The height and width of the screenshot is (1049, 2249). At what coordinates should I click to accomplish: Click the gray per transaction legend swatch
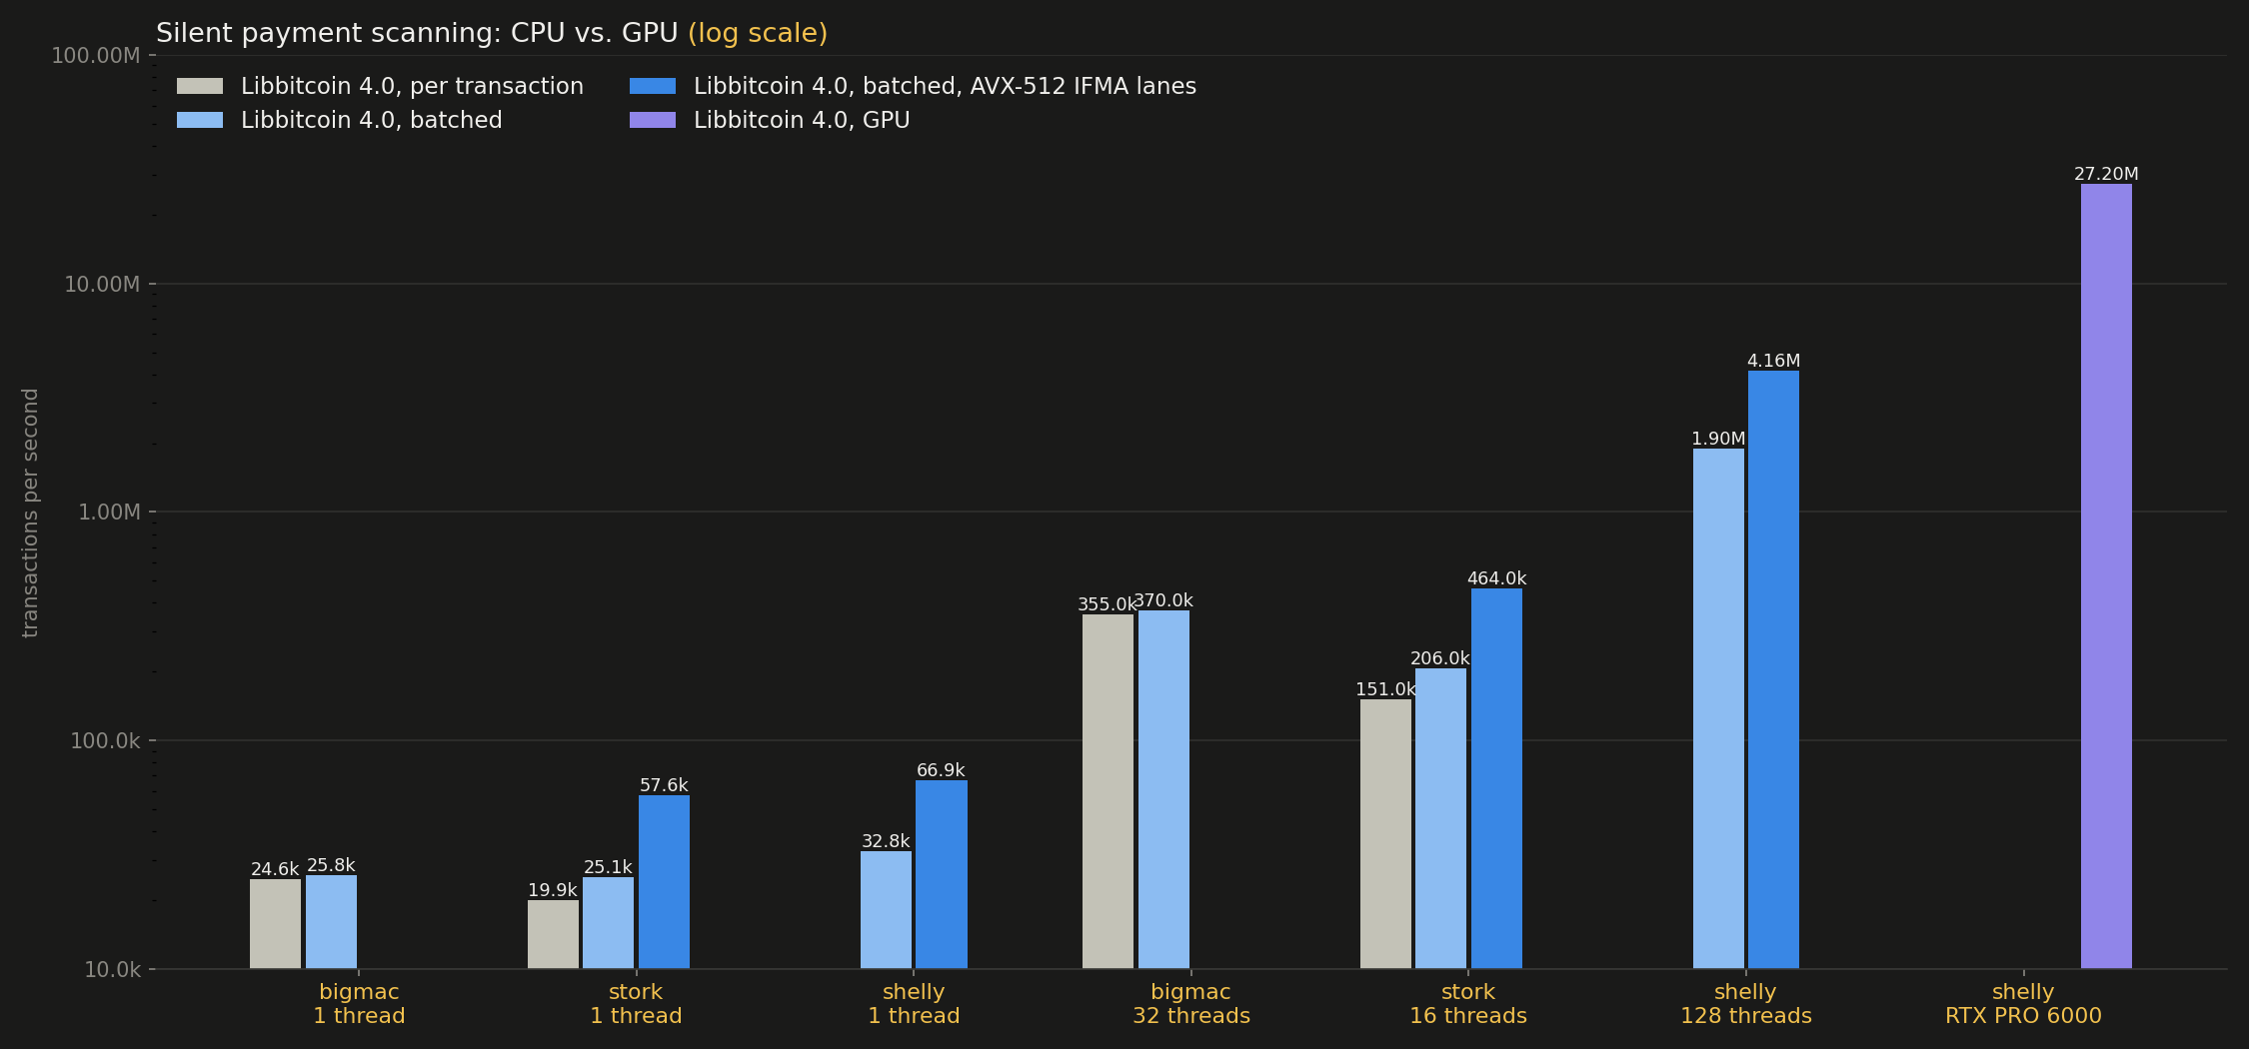pos(200,86)
